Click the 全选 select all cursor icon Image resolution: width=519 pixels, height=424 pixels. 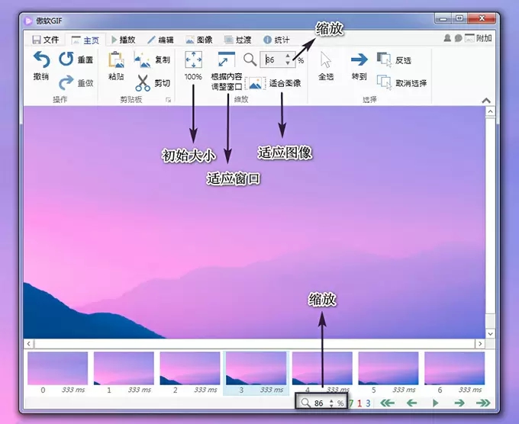[x=326, y=61]
